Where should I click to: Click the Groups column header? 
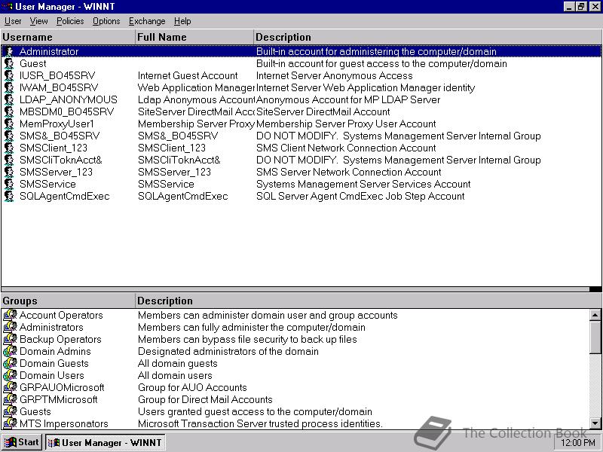pyautogui.click(x=68, y=301)
